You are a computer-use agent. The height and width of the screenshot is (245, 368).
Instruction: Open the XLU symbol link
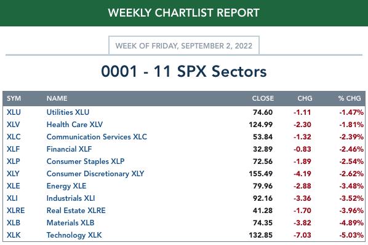14,112
